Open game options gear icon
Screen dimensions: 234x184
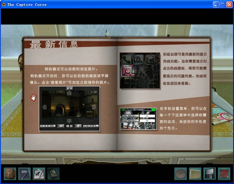point(181,174)
